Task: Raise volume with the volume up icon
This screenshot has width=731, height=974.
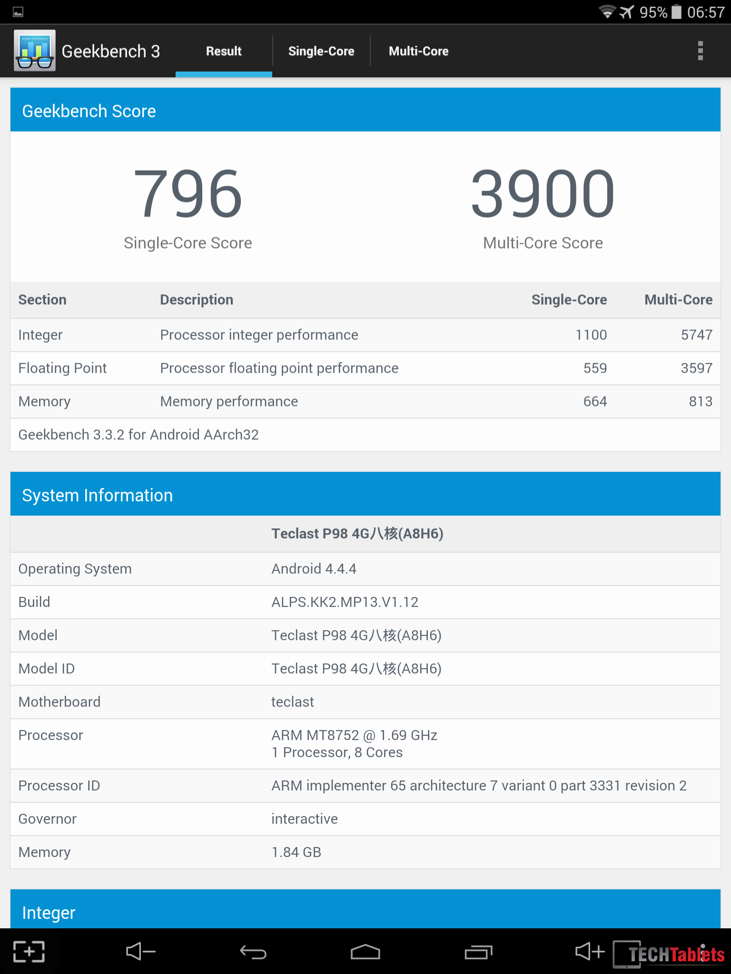Action: (x=590, y=951)
